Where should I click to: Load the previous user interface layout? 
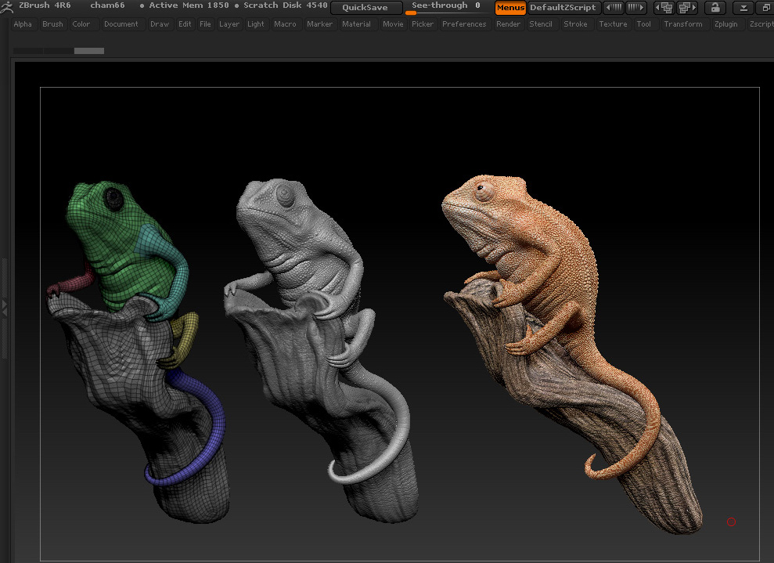coord(664,7)
